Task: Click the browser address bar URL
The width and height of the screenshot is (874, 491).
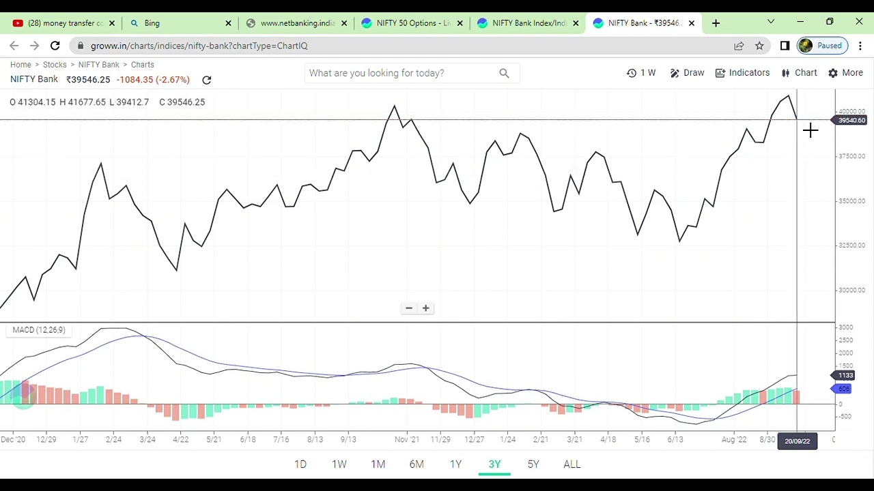Action: (199, 46)
